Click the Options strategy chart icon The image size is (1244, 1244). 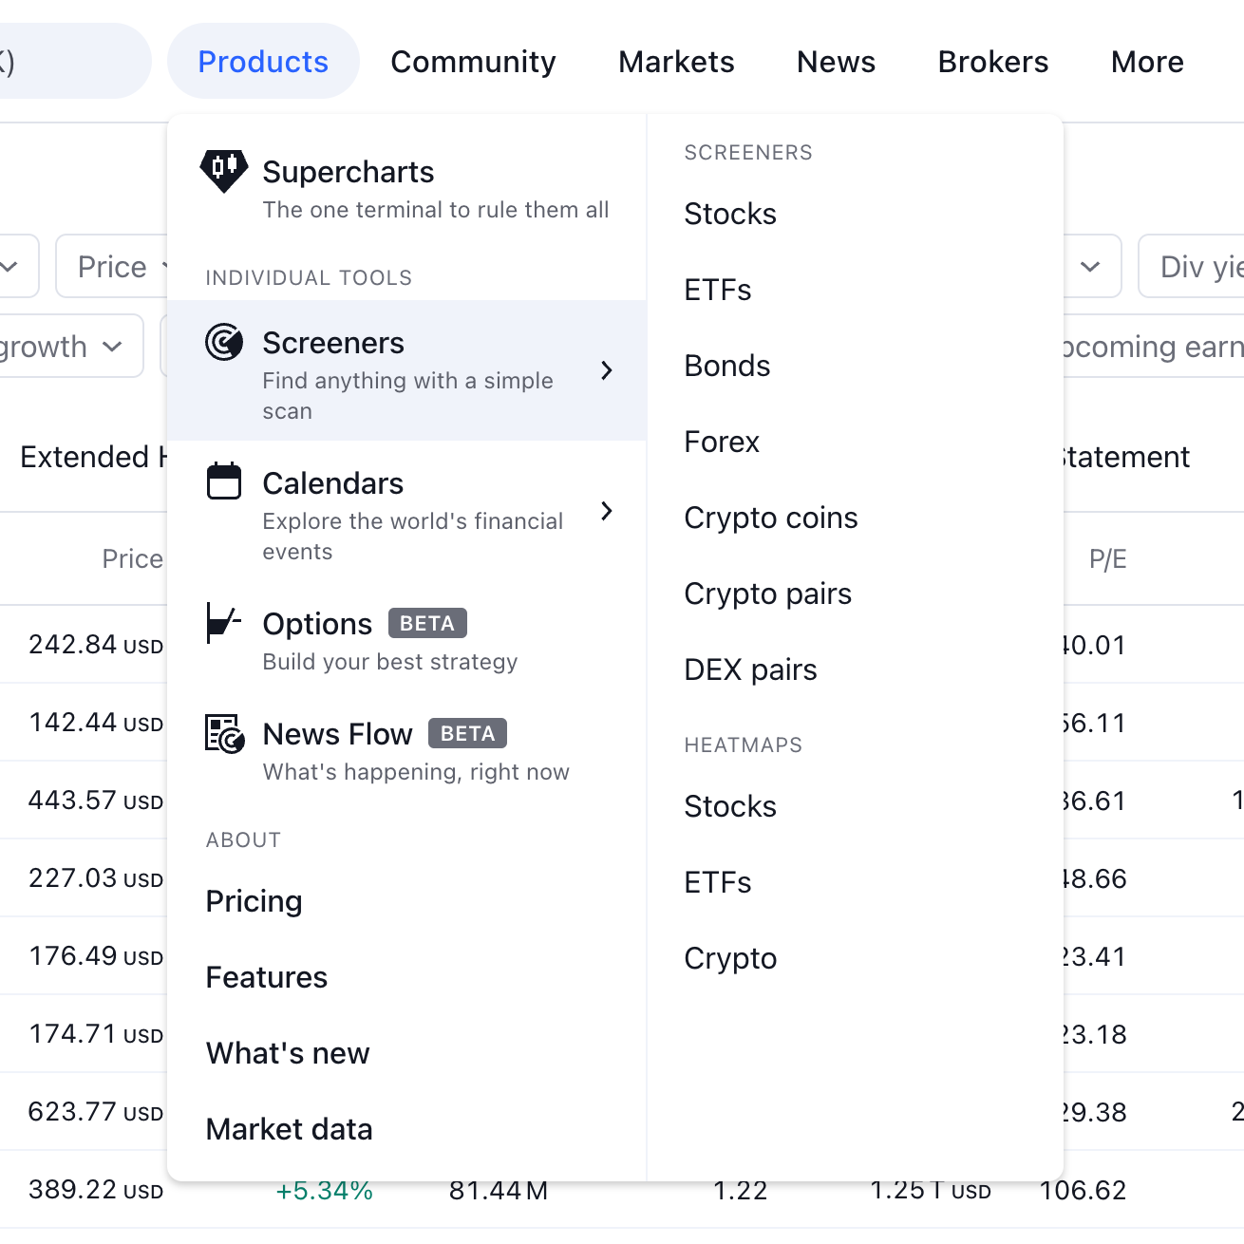coord(223,623)
